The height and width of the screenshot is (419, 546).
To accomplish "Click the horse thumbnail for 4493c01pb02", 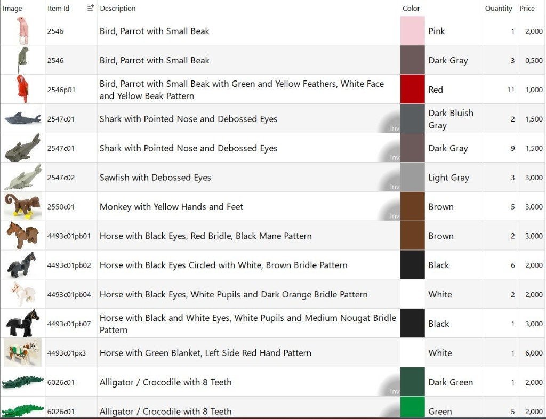I will [x=22, y=265].
